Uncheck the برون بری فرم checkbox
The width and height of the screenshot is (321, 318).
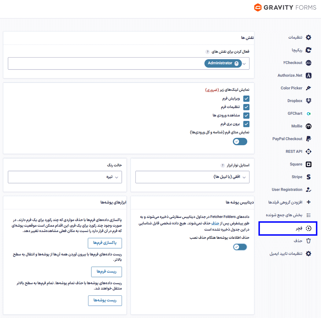(246, 124)
